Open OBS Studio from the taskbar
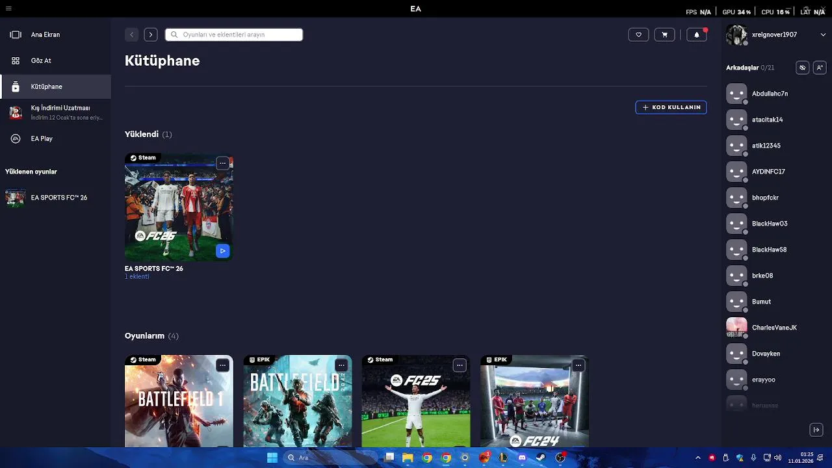Screen dimensions: 832x468 [x=560, y=458]
